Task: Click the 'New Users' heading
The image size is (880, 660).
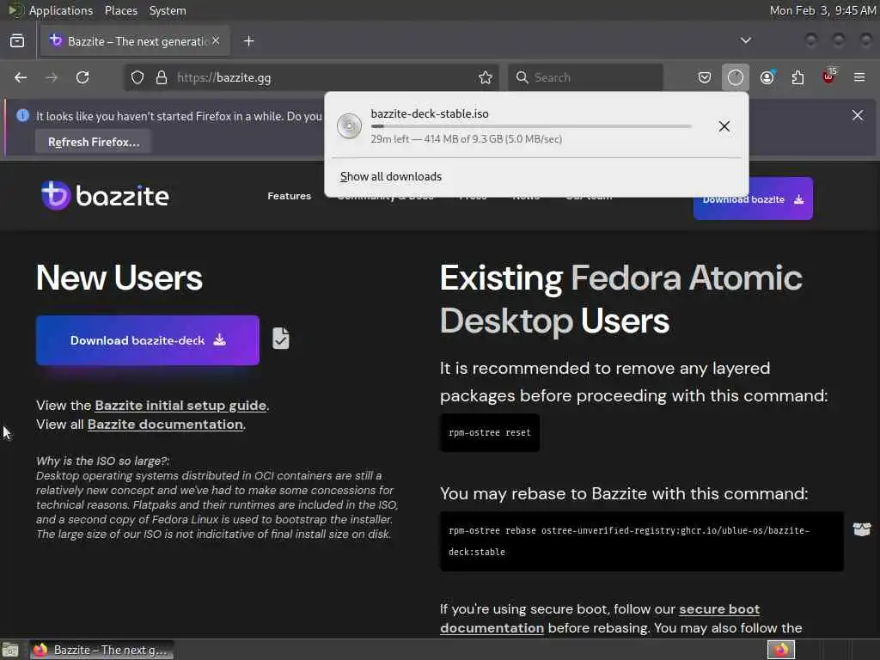Action: pos(119,278)
